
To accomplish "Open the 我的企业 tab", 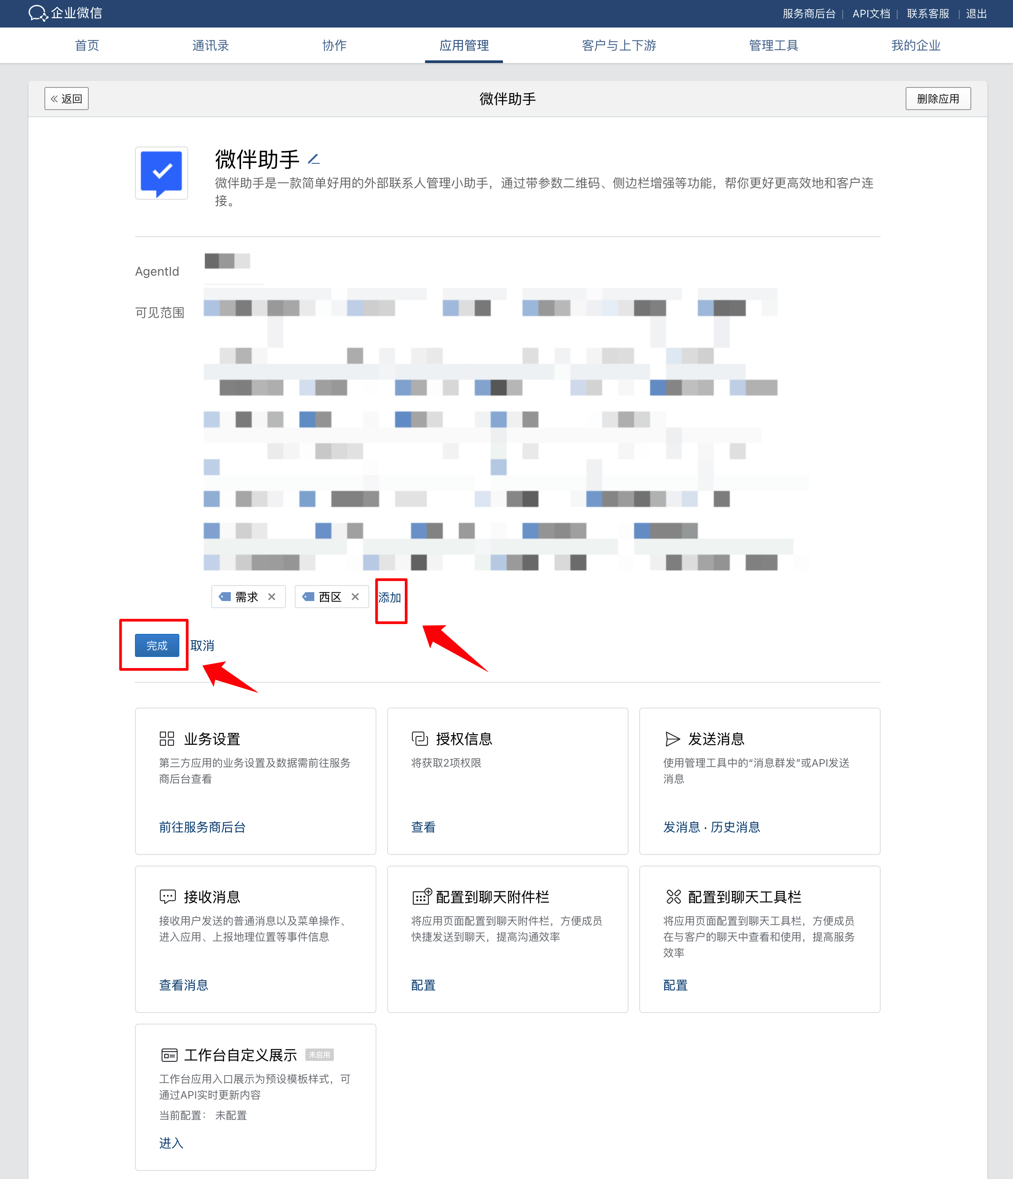I will click(x=916, y=46).
